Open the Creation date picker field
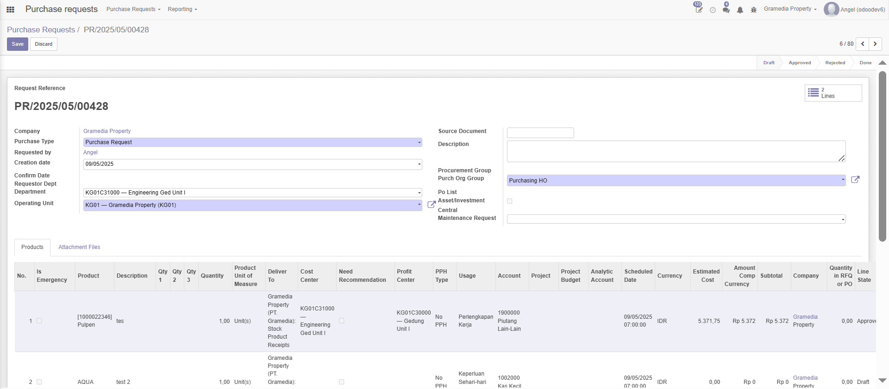Image resolution: width=889 pixels, height=389 pixels. point(252,164)
